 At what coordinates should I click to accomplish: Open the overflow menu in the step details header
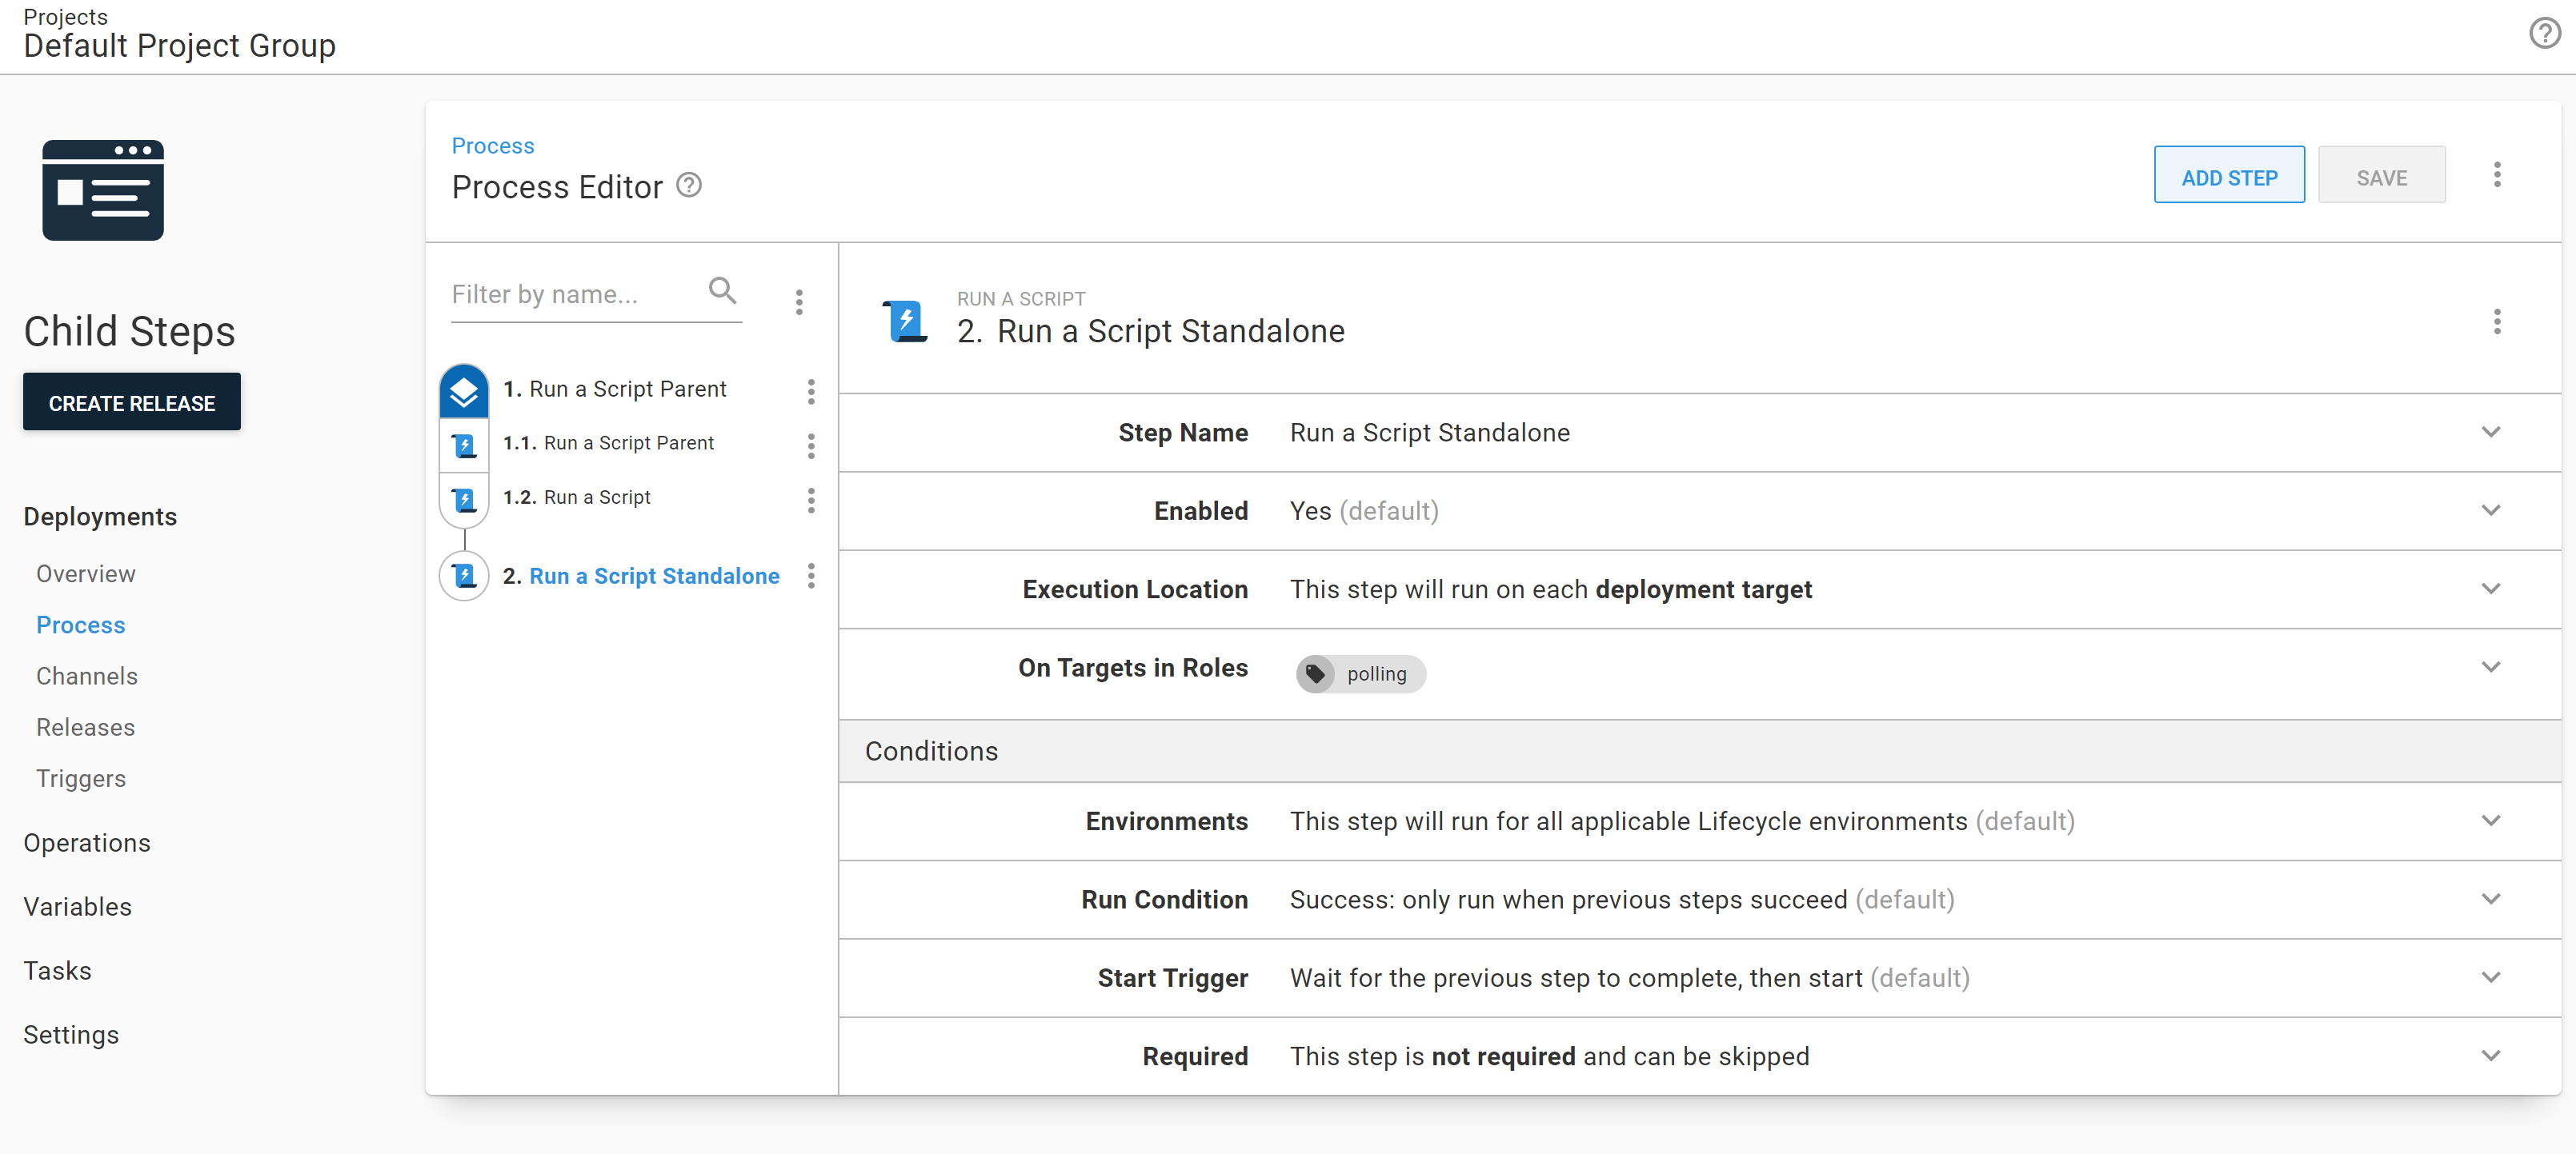[2497, 321]
